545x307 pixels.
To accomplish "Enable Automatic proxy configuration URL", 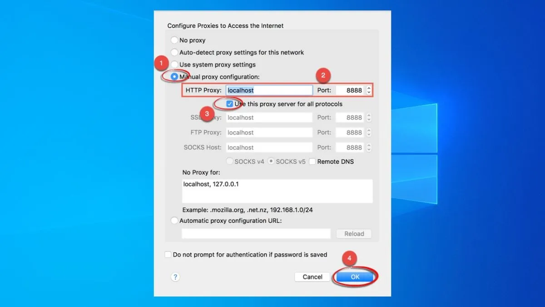I will [x=174, y=220].
